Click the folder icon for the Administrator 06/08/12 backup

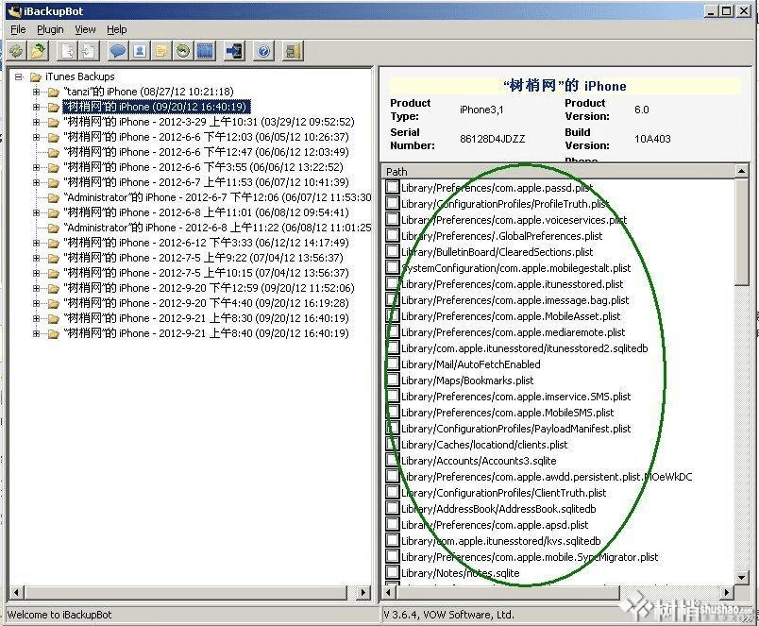click(53, 228)
